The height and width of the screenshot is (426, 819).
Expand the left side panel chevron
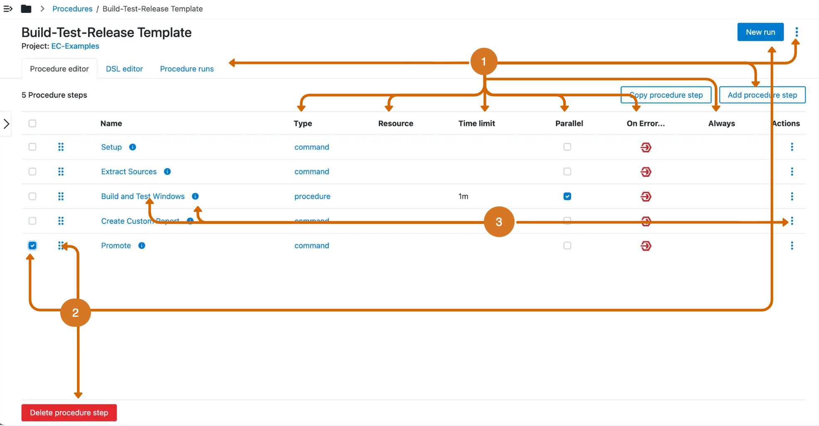coord(6,124)
